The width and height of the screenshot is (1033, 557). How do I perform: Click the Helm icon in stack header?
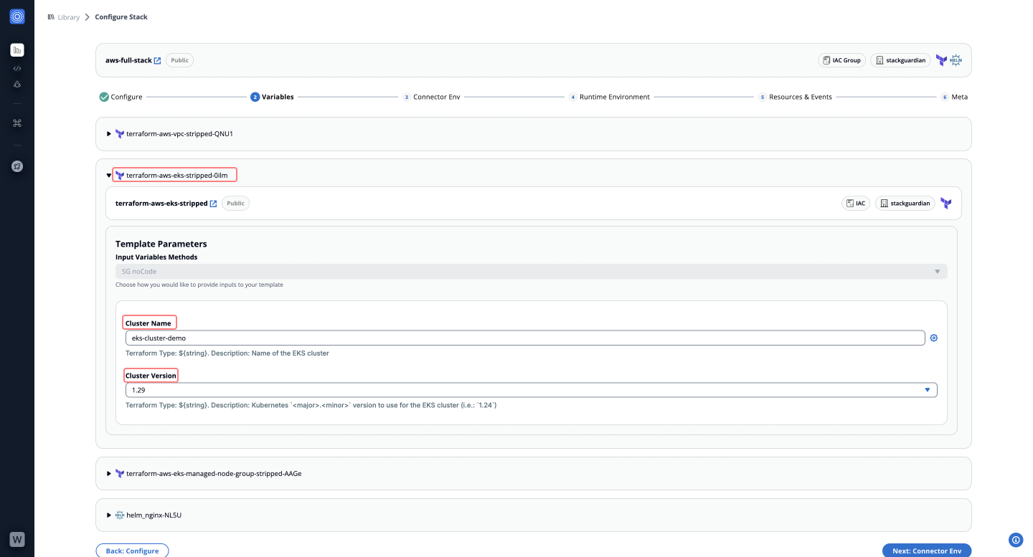tap(956, 61)
